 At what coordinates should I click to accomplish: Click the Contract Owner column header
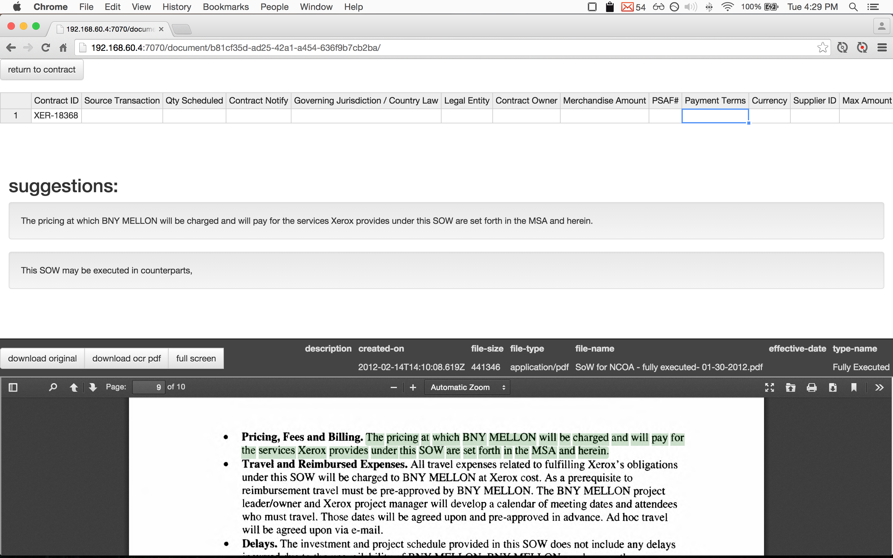tap(526, 101)
